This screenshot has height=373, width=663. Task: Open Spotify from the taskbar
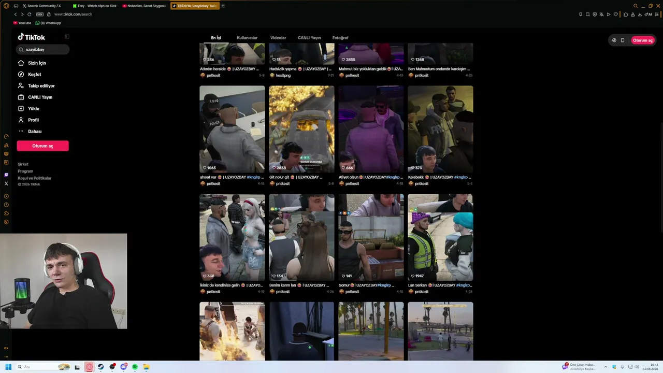(135, 367)
